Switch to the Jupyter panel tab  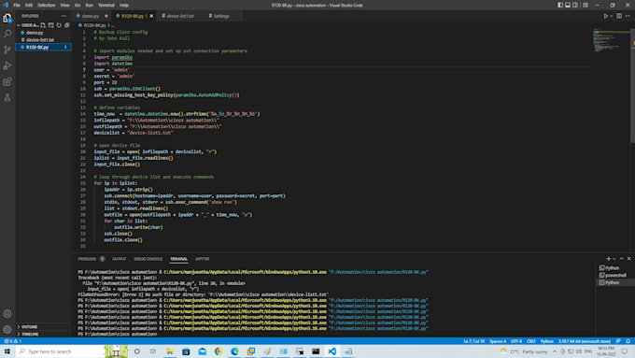click(x=202, y=259)
